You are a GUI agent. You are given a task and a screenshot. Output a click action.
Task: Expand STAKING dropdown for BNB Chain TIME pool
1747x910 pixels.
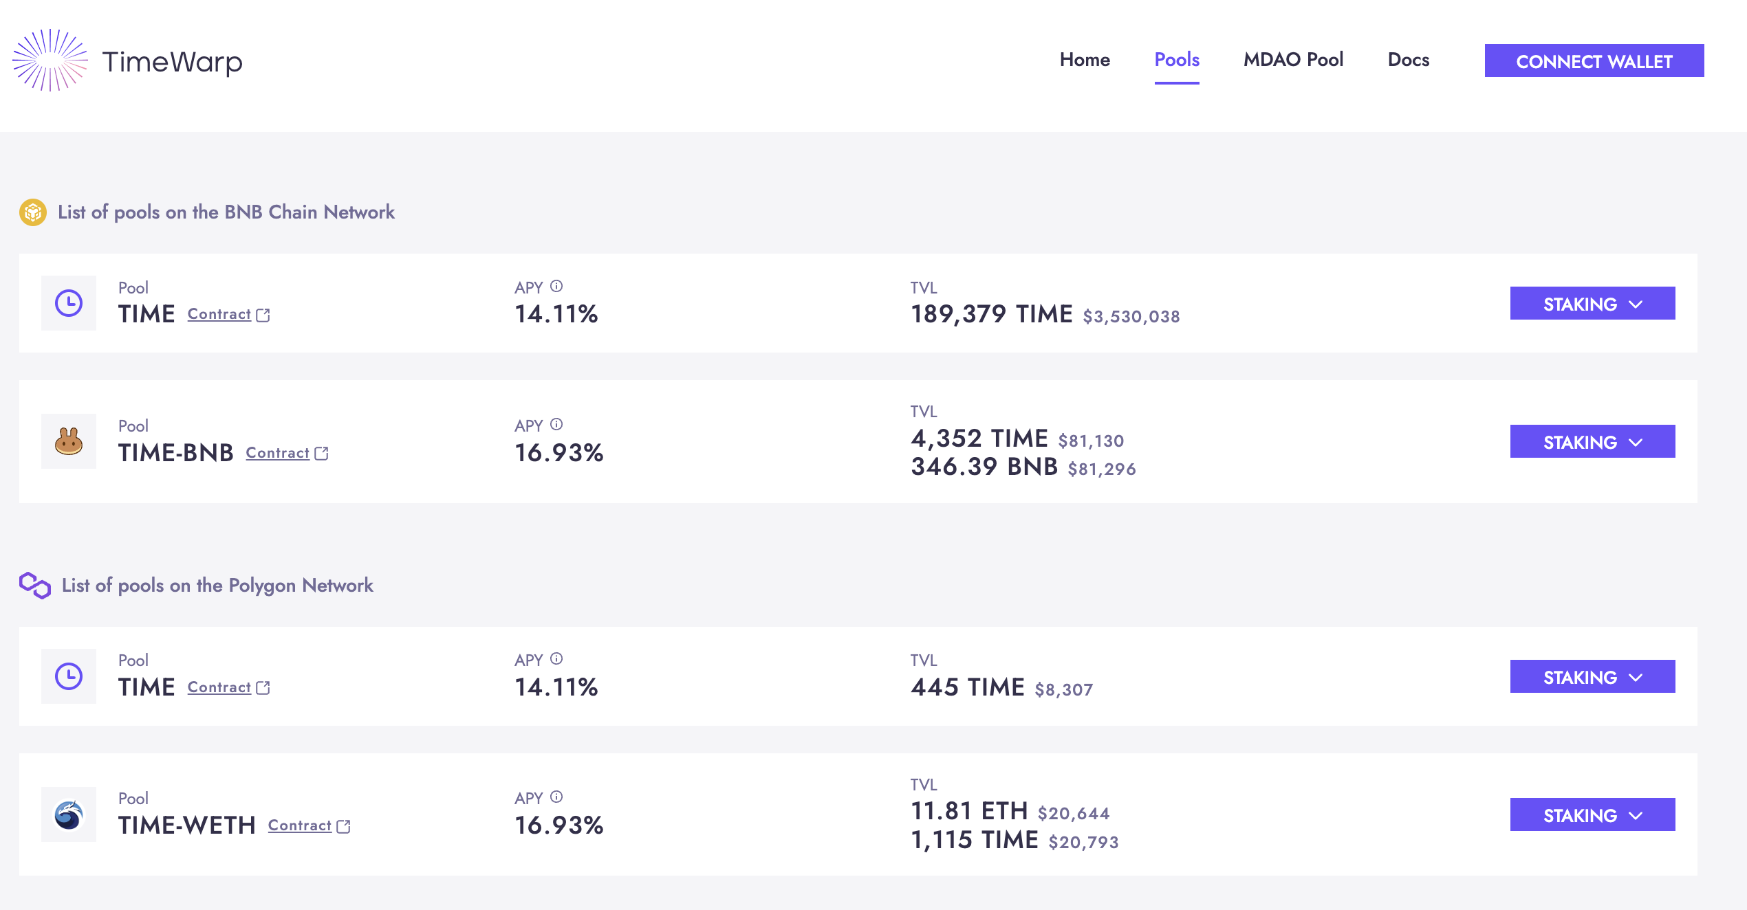[x=1592, y=303]
